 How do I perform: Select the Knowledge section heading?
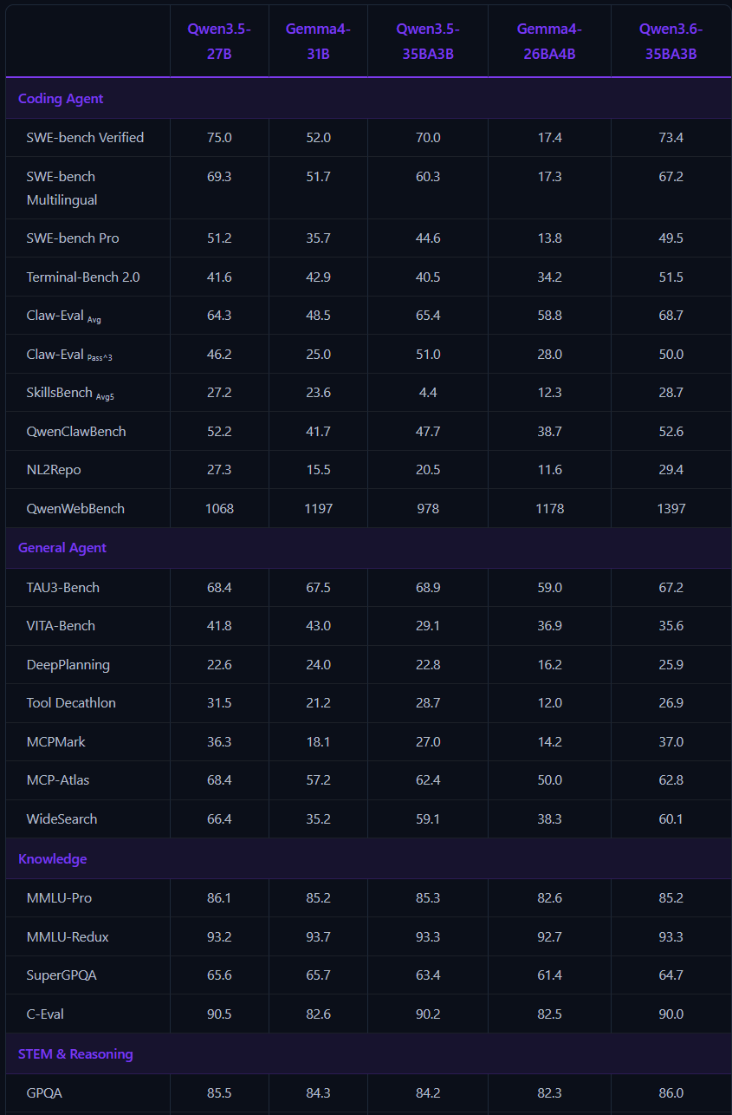53,859
